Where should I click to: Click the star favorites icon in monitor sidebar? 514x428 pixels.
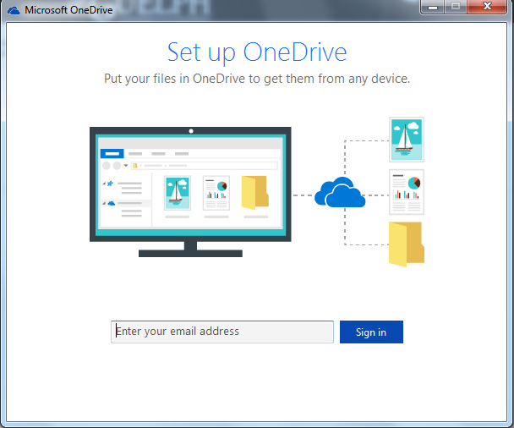coord(111,182)
